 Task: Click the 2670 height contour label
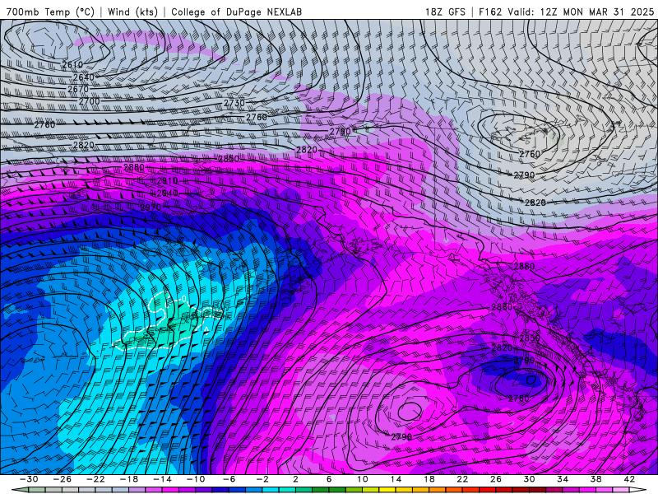coord(78,89)
